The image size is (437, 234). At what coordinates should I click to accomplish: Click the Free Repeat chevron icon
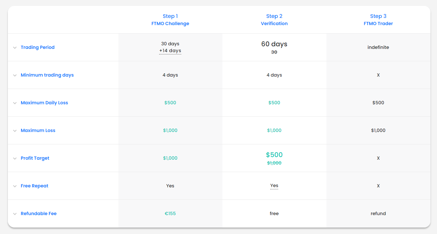pyautogui.click(x=15, y=186)
